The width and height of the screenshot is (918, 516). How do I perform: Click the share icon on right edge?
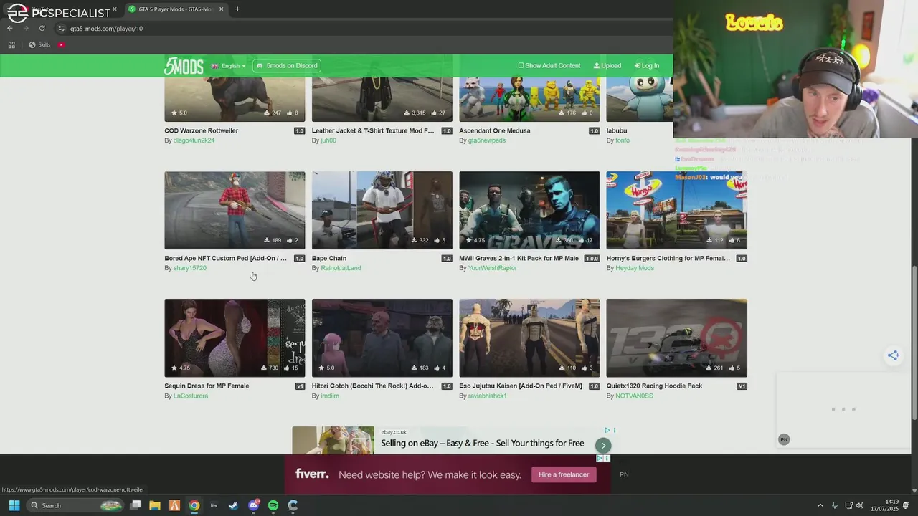893,355
